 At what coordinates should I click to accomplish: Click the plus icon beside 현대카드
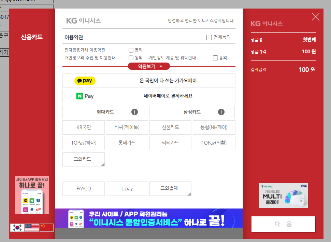pos(134,112)
